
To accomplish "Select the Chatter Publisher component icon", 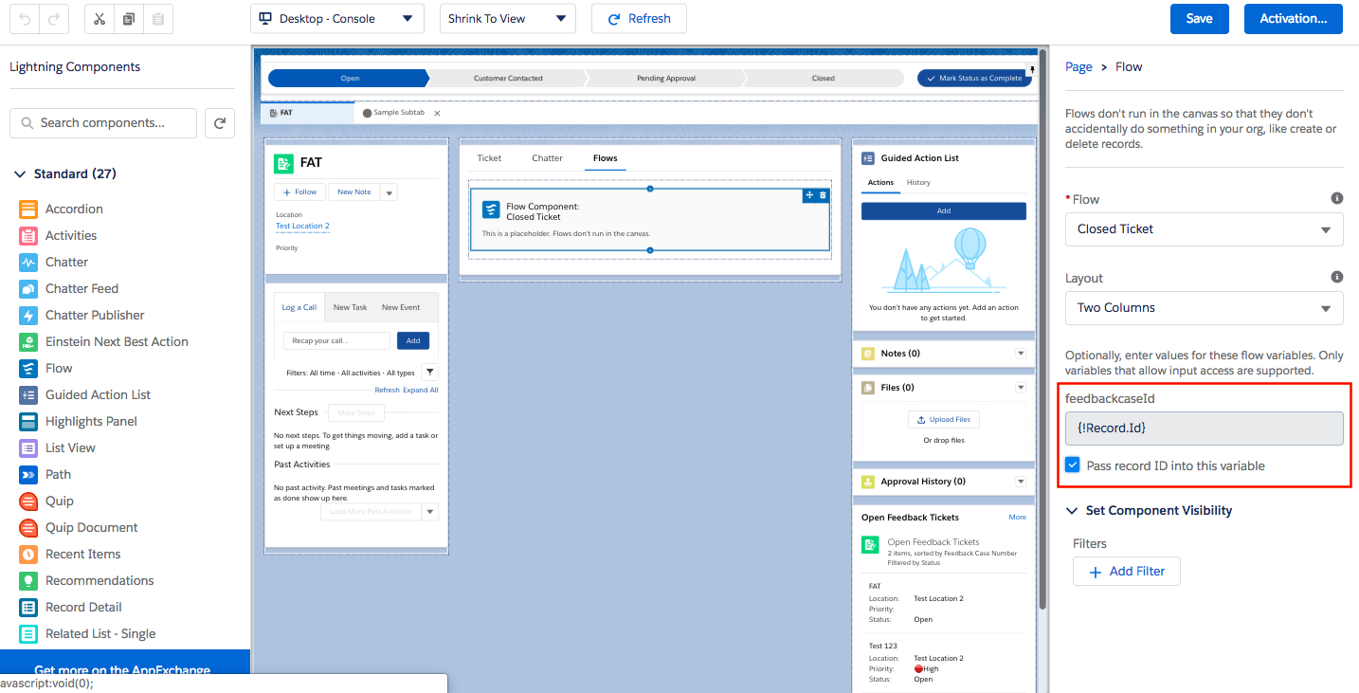I will click(28, 316).
